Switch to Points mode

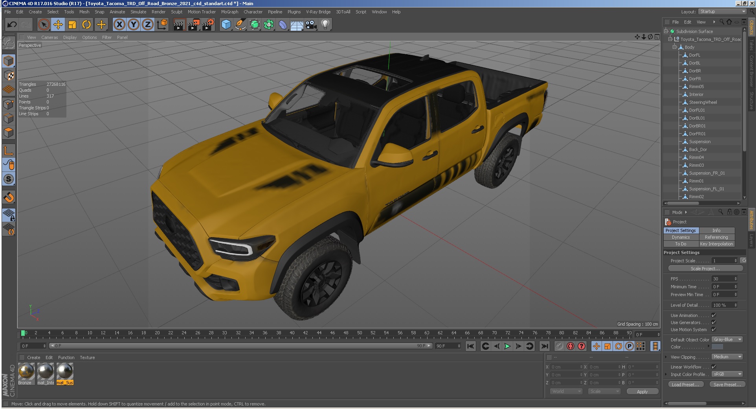click(x=9, y=104)
